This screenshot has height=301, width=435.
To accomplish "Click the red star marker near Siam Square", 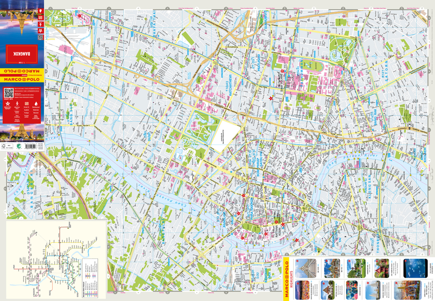I will [282, 71].
